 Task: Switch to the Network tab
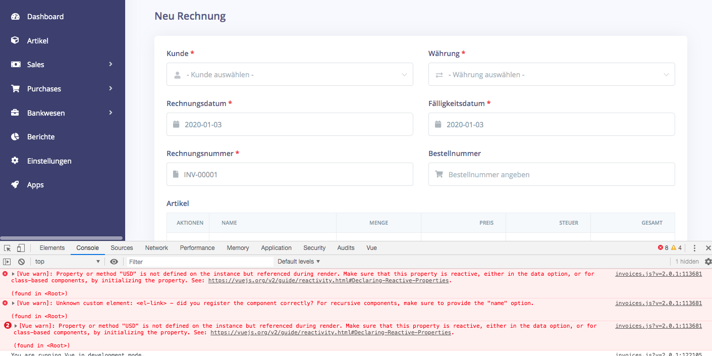coord(156,247)
